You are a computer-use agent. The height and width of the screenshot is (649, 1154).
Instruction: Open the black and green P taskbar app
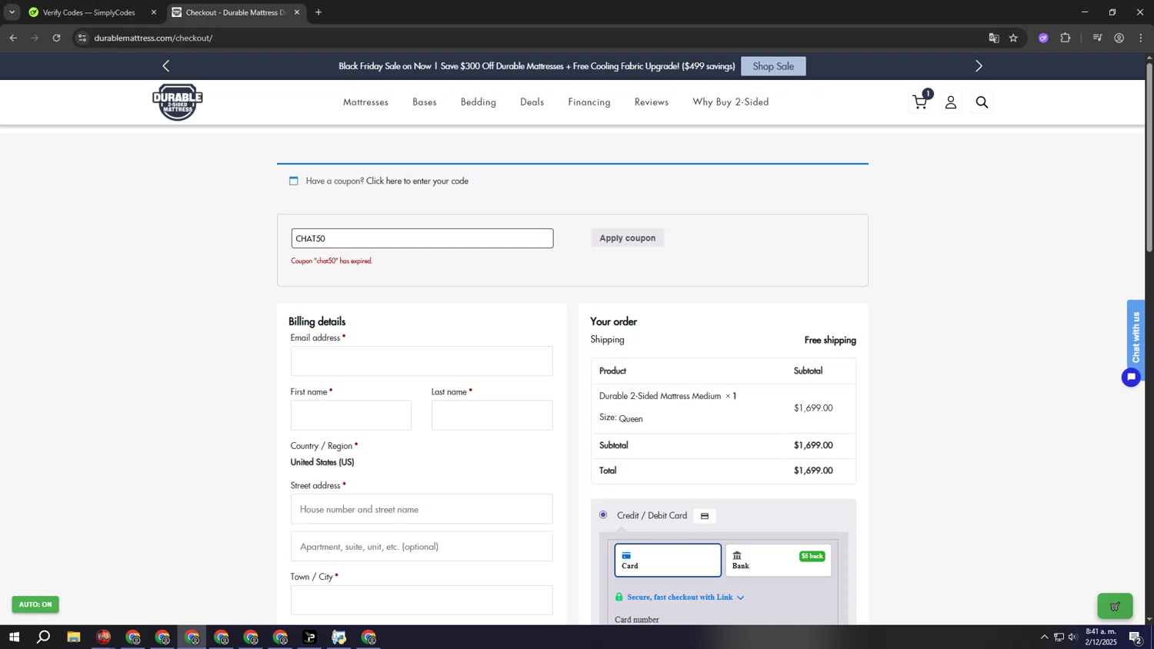[310, 637]
